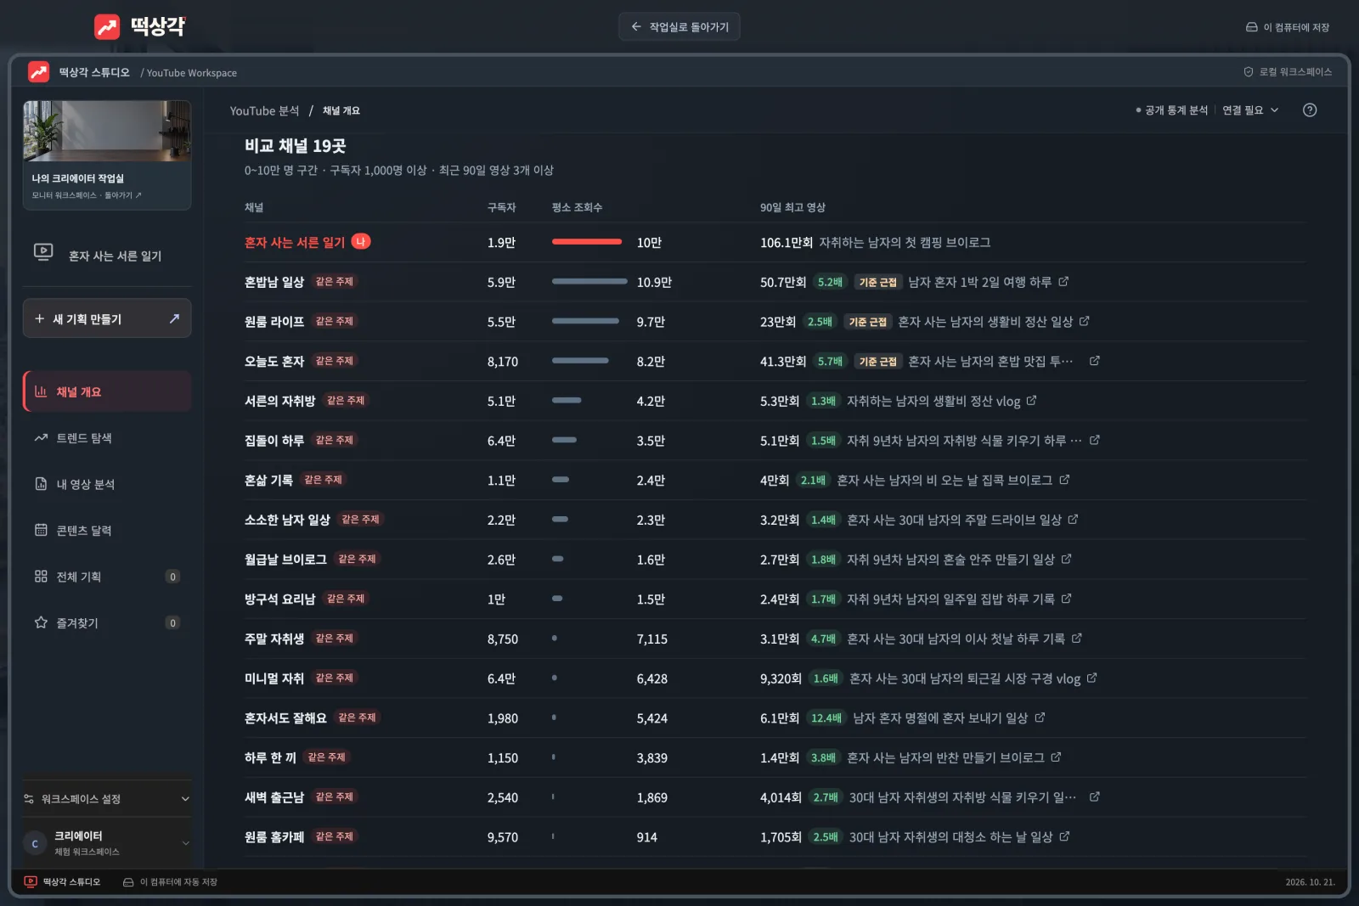Open external link icon in 원룸 홈카페 row
Screen dimensions: 1359x906
pos(1064,836)
